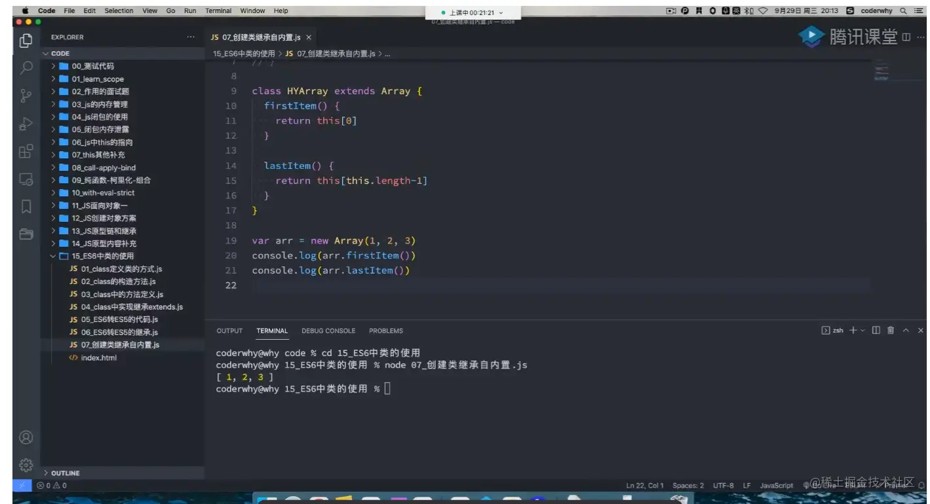
Task: Close the terminal panel
Action: coord(920,331)
